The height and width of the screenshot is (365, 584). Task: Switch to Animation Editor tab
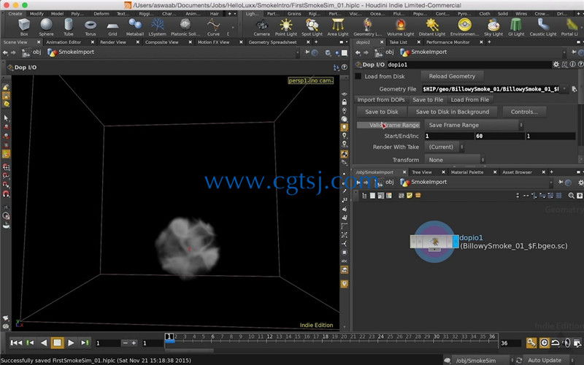[64, 42]
